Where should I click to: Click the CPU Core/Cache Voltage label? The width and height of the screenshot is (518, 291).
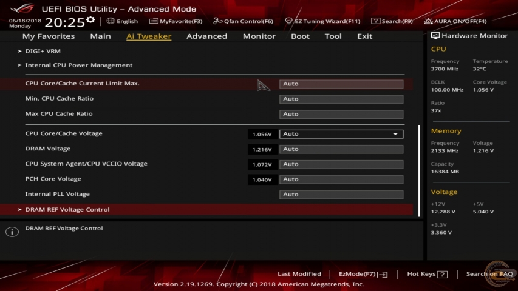pyautogui.click(x=64, y=133)
